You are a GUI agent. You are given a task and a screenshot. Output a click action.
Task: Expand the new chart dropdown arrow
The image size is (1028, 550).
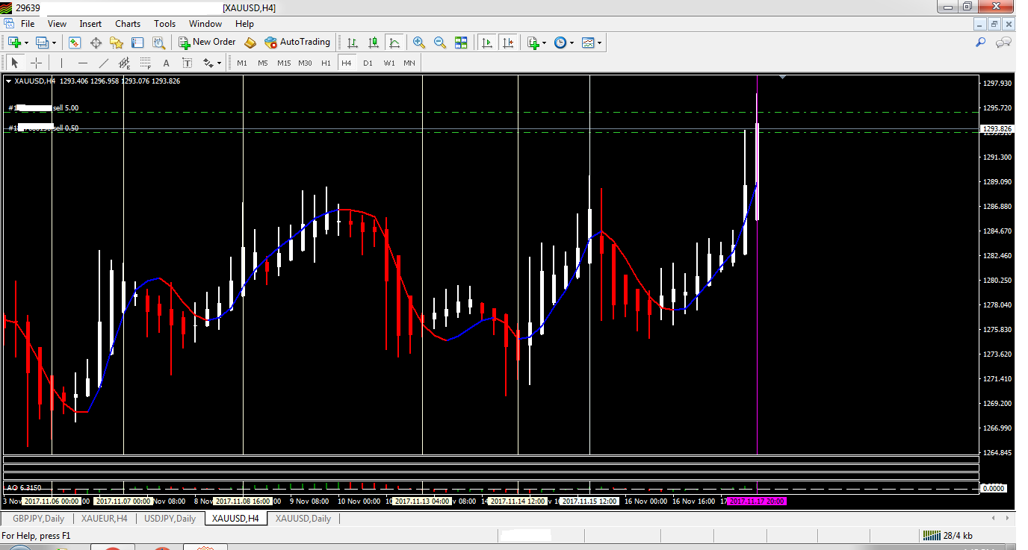coord(26,43)
